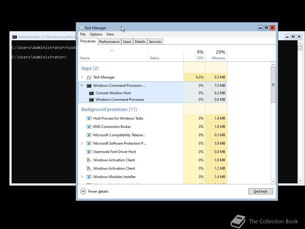
Task: Click the child Windows Command Processor icon
Action: [x=91, y=100]
